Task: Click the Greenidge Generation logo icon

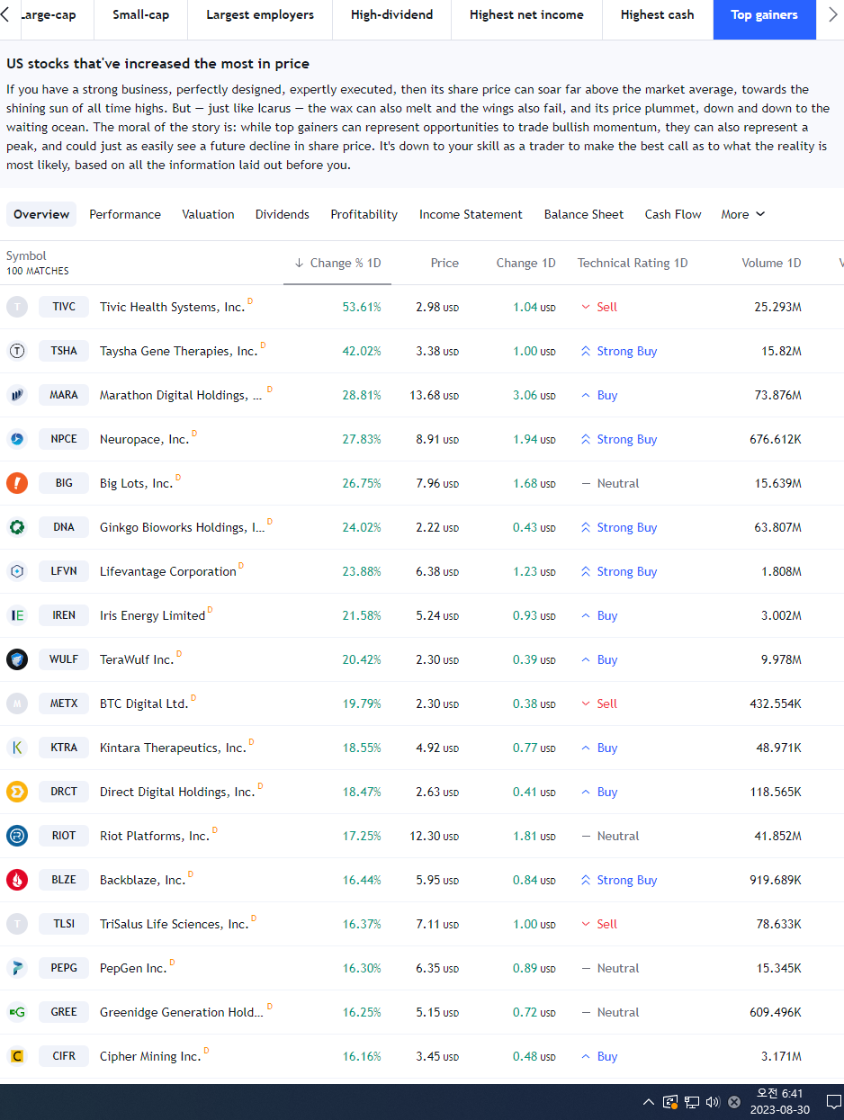Action: 17,1012
